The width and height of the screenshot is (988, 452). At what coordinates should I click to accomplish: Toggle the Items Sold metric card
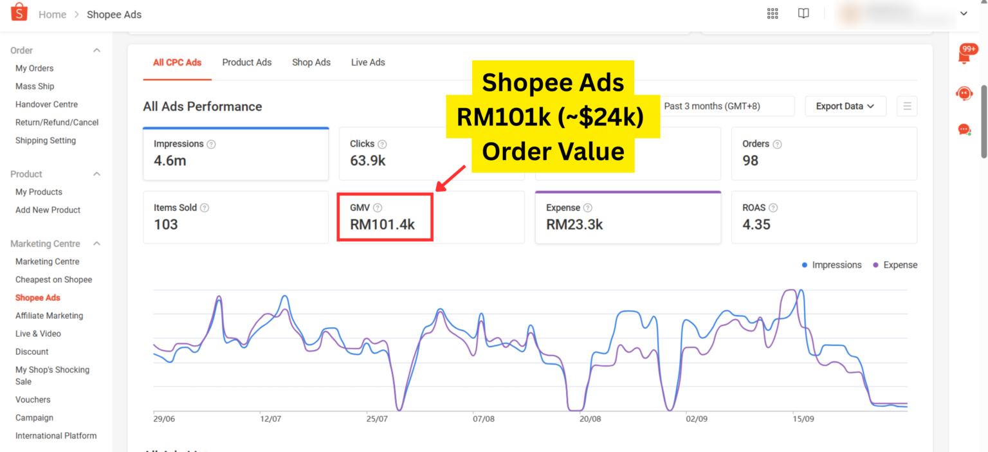coord(235,217)
